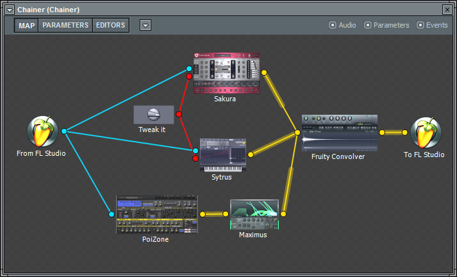Click Sakura's blue event input port
457x277 pixels.
(189, 69)
